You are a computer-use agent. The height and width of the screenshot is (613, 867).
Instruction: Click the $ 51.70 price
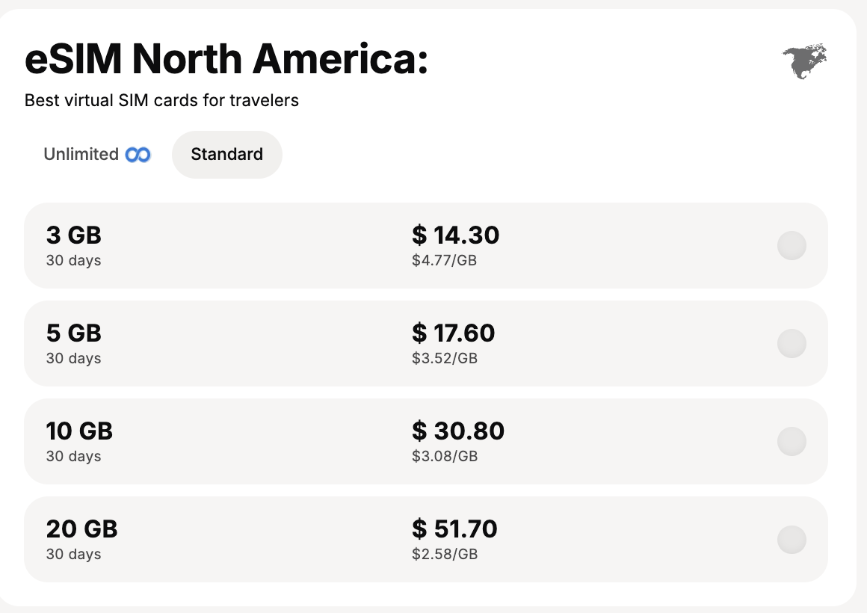(x=454, y=529)
